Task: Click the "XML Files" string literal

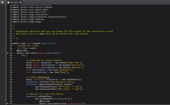Action: [64, 89]
